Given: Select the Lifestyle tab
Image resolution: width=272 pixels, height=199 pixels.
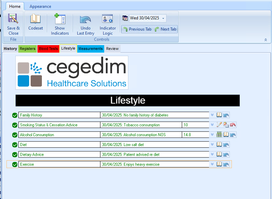Looking at the screenshot, I should point(68,49).
